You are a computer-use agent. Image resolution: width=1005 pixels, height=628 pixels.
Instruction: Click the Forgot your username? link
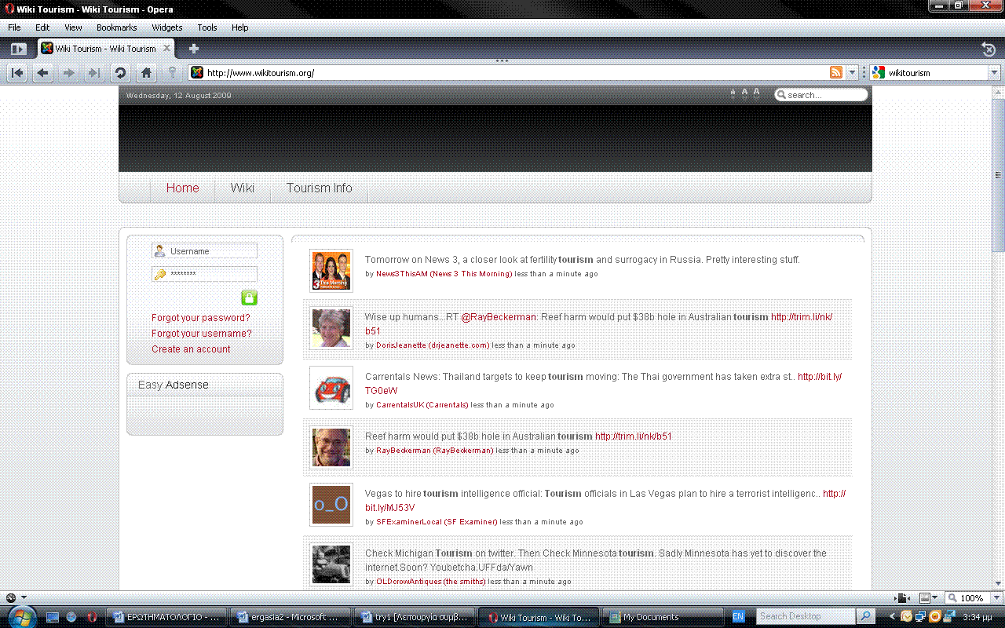(x=202, y=334)
